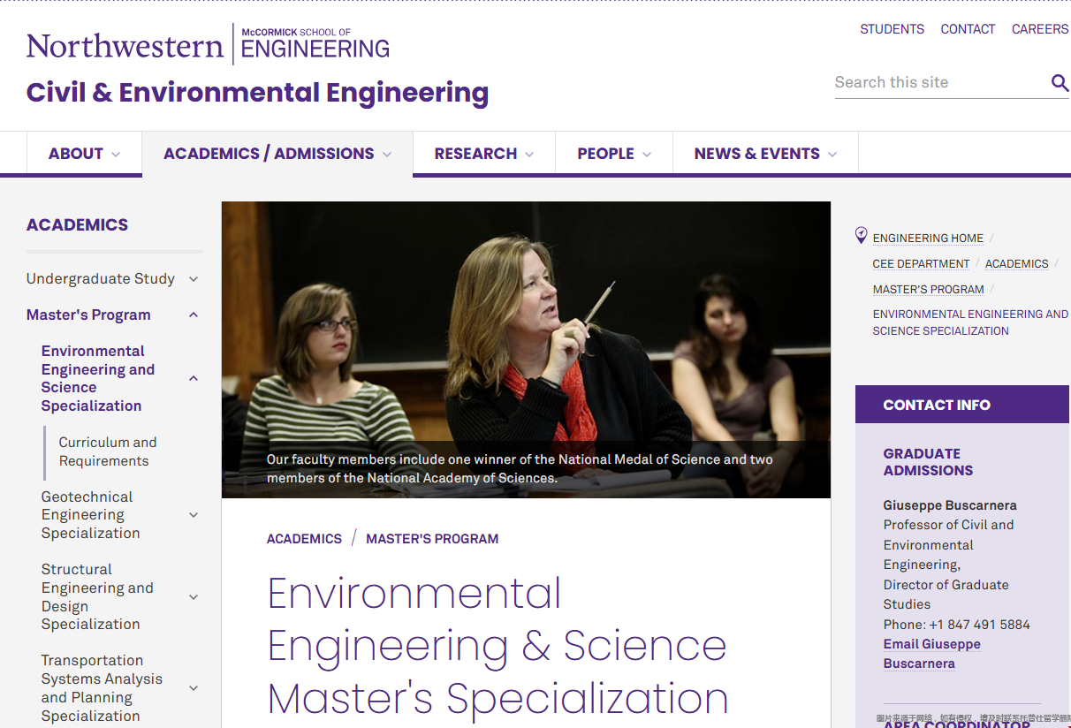The height and width of the screenshot is (728, 1071).
Task: Expand Transportation Systems Analysis and Planning chevron
Action: pos(194,688)
